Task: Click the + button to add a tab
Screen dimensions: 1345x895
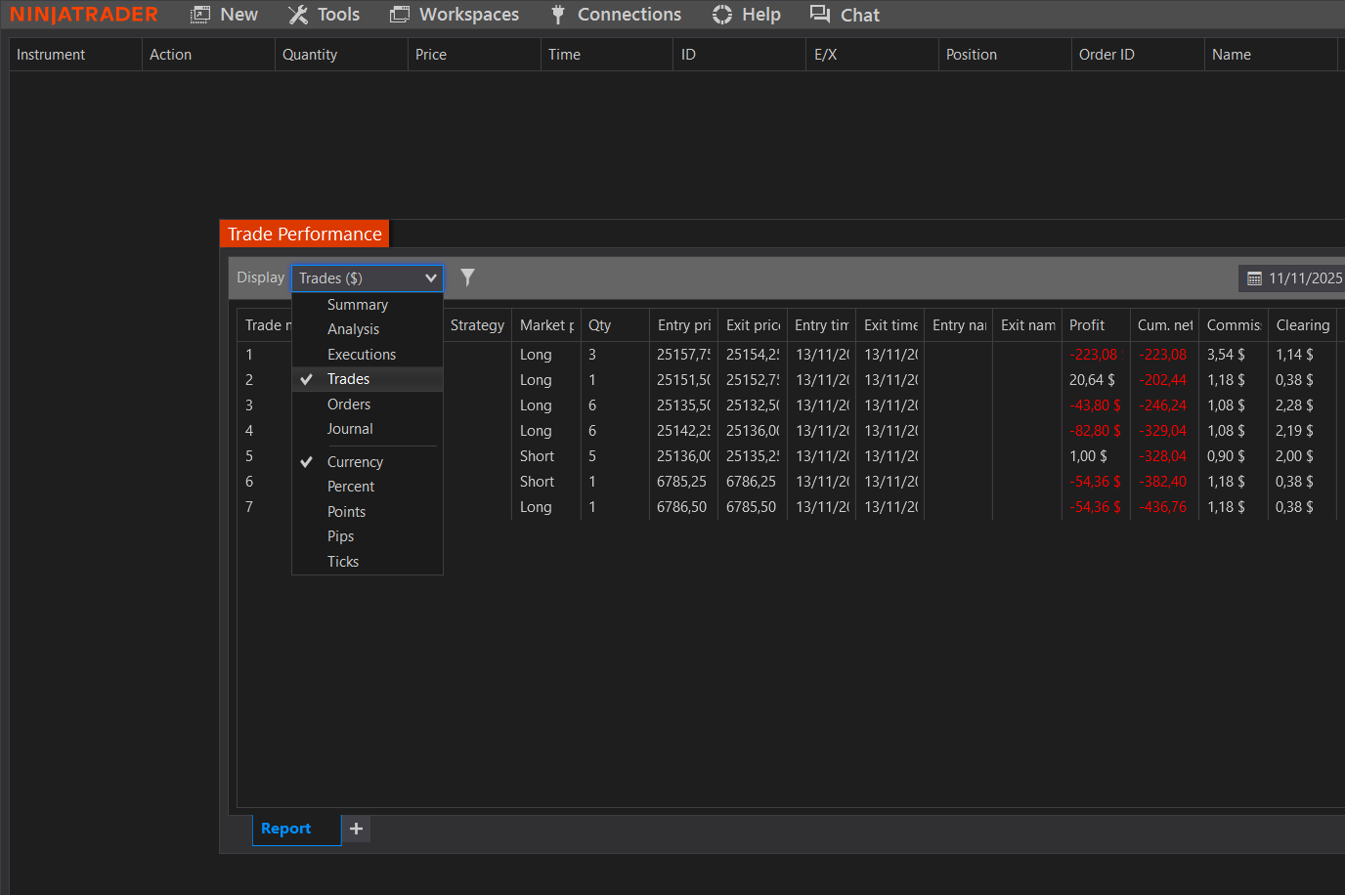Action: click(355, 828)
